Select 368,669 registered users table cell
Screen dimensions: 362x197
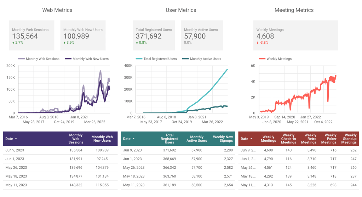(169, 159)
